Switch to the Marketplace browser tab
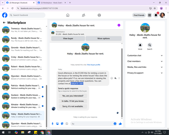169x135 pixels. (52, 3)
